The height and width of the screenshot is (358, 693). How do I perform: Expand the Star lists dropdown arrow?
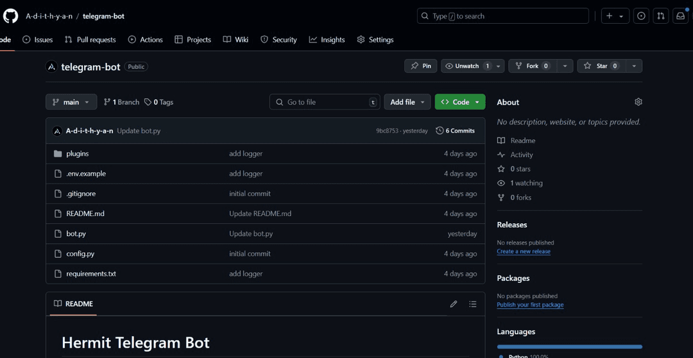click(634, 66)
